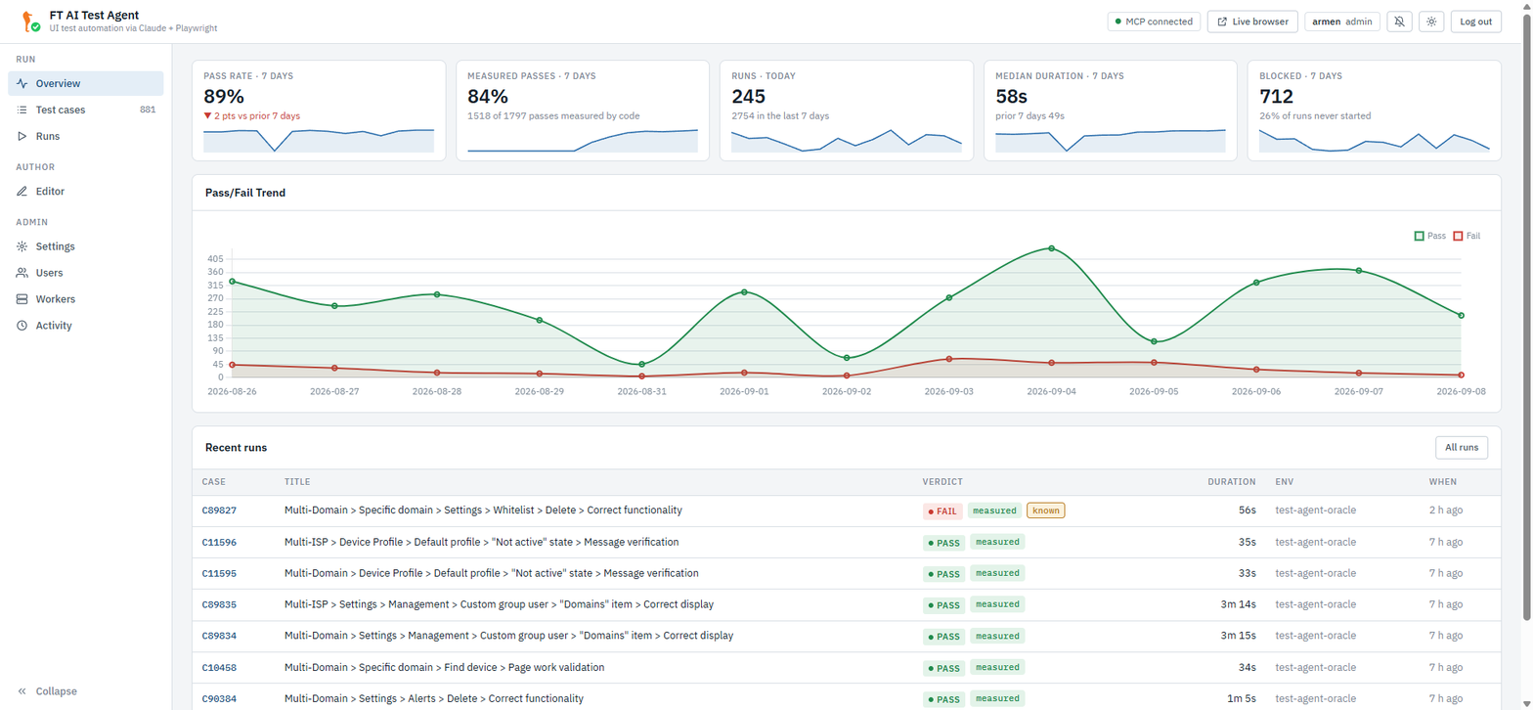Viewport: 1533px width, 710px height.
Task: Click the armen admin user badge
Action: point(1342,22)
